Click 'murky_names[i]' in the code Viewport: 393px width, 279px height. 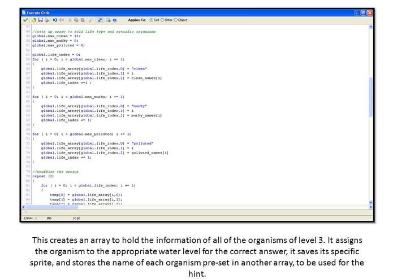146,115
